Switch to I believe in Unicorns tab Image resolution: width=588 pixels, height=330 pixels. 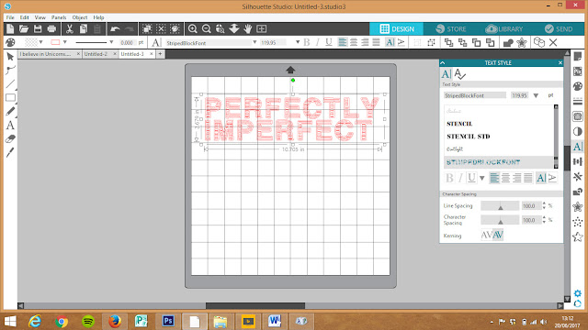click(x=46, y=54)
